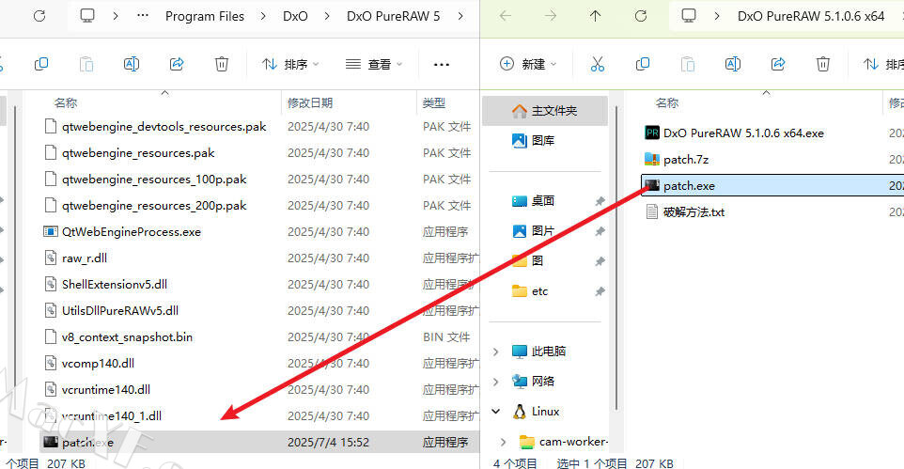Sort by 修改日期 column header
The height and width of the screenshot is (469, 904).
click(x=310, y=102)
